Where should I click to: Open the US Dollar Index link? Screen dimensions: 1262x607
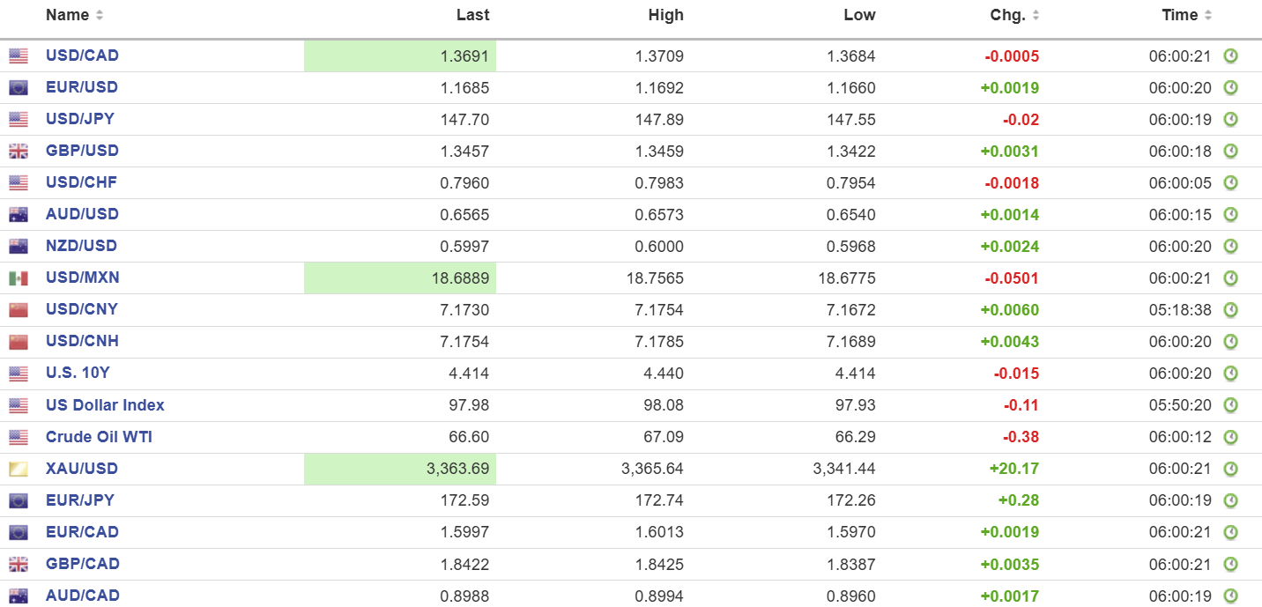coord(105,405)
